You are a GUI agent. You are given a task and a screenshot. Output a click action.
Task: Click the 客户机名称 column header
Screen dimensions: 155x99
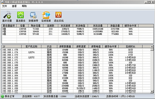[32, 46]
